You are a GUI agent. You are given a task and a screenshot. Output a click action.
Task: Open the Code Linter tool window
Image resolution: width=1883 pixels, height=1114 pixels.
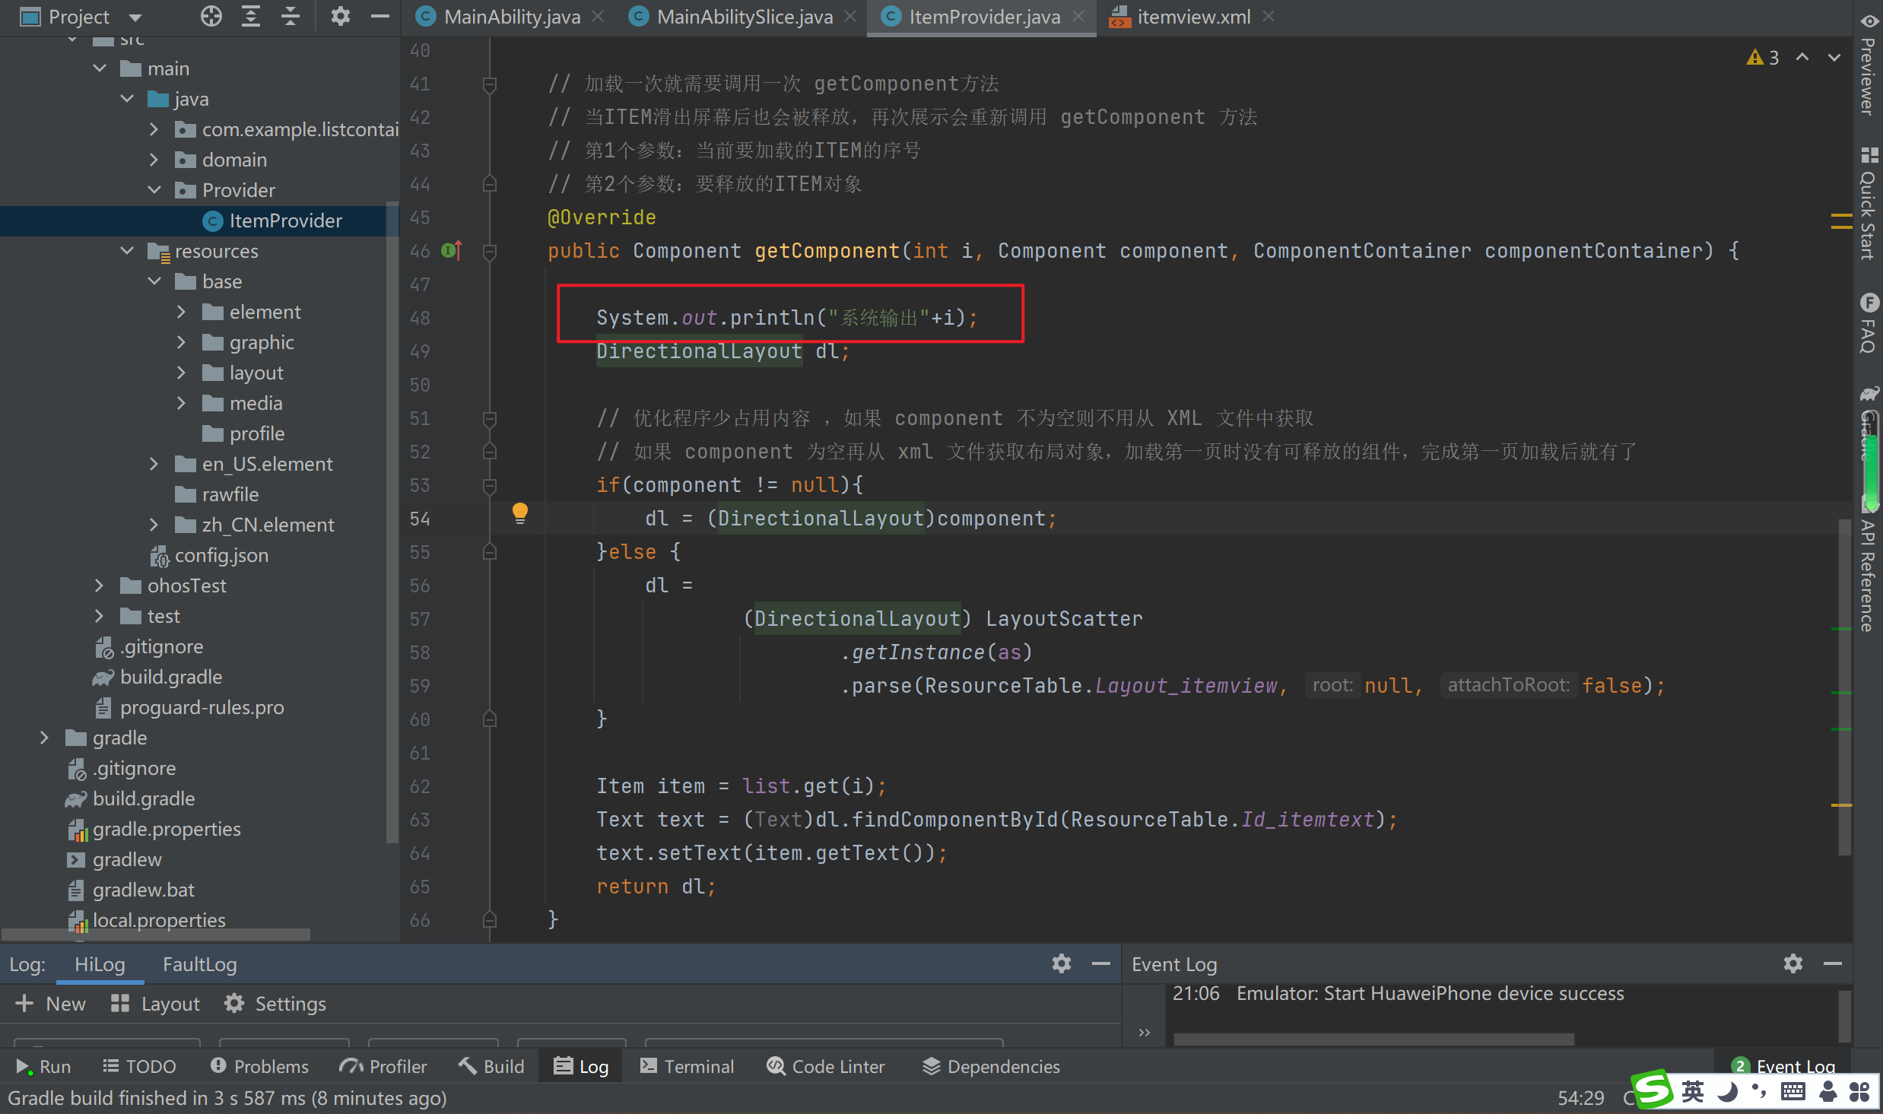(826, 1066)
